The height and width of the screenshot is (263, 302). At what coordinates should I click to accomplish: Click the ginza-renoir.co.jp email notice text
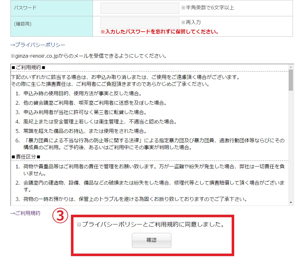click(88, 56)
